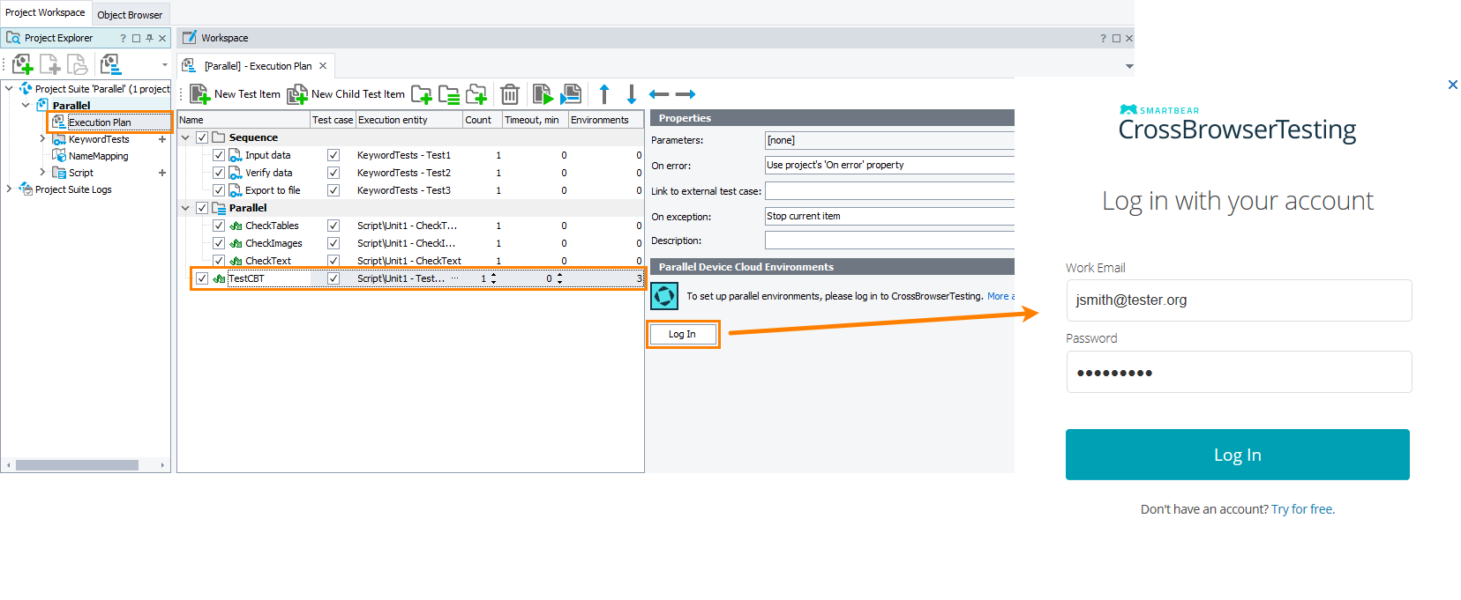1461x600 pixels.
Task: Toggle the Input data item checkbox
Action: [x=219, y=155]
